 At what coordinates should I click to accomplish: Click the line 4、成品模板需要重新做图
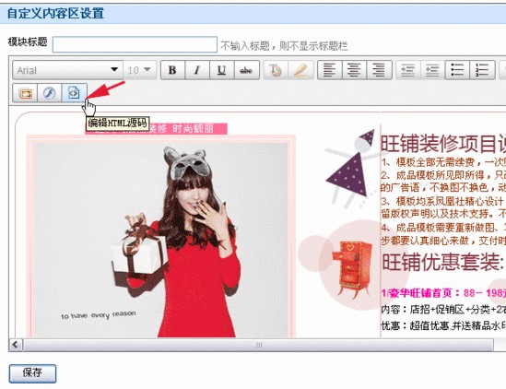(443, 228)
